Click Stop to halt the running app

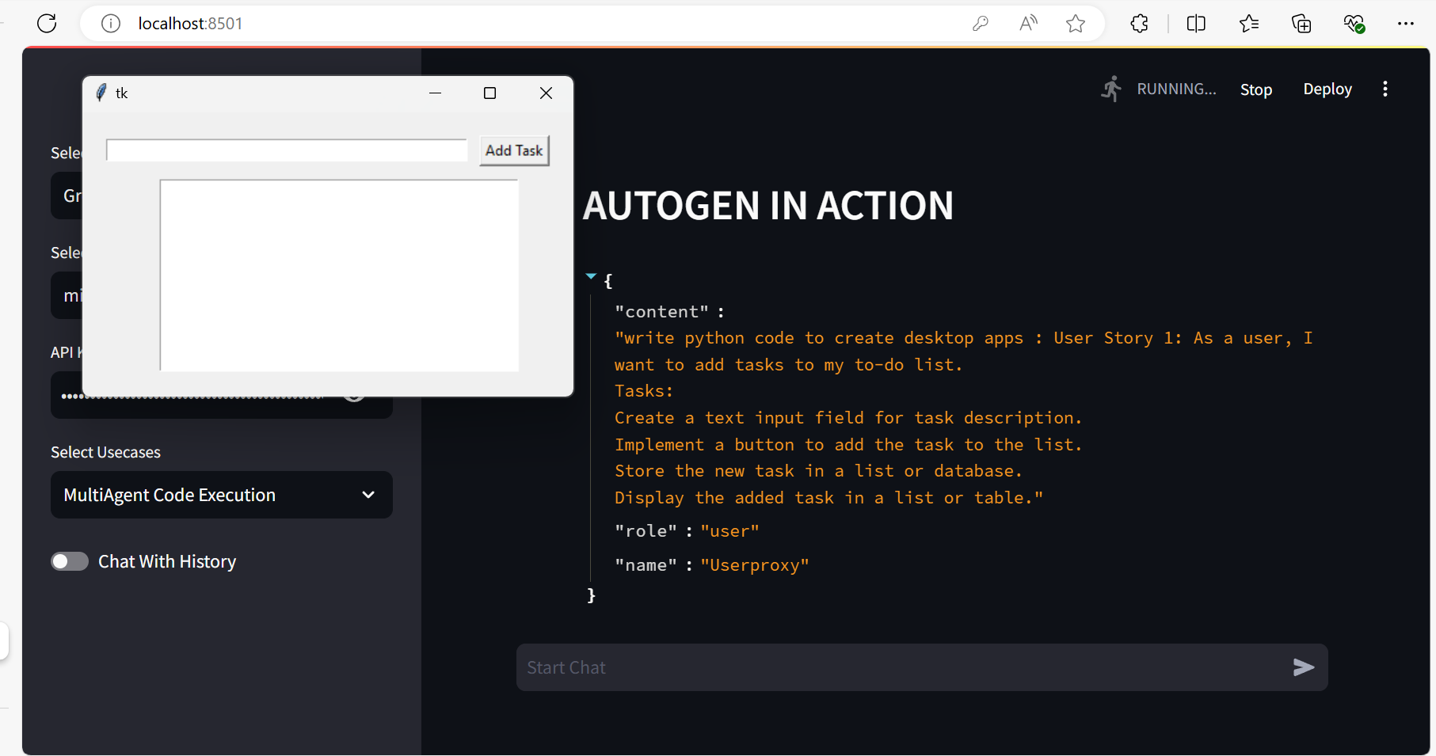point(1255,89)
